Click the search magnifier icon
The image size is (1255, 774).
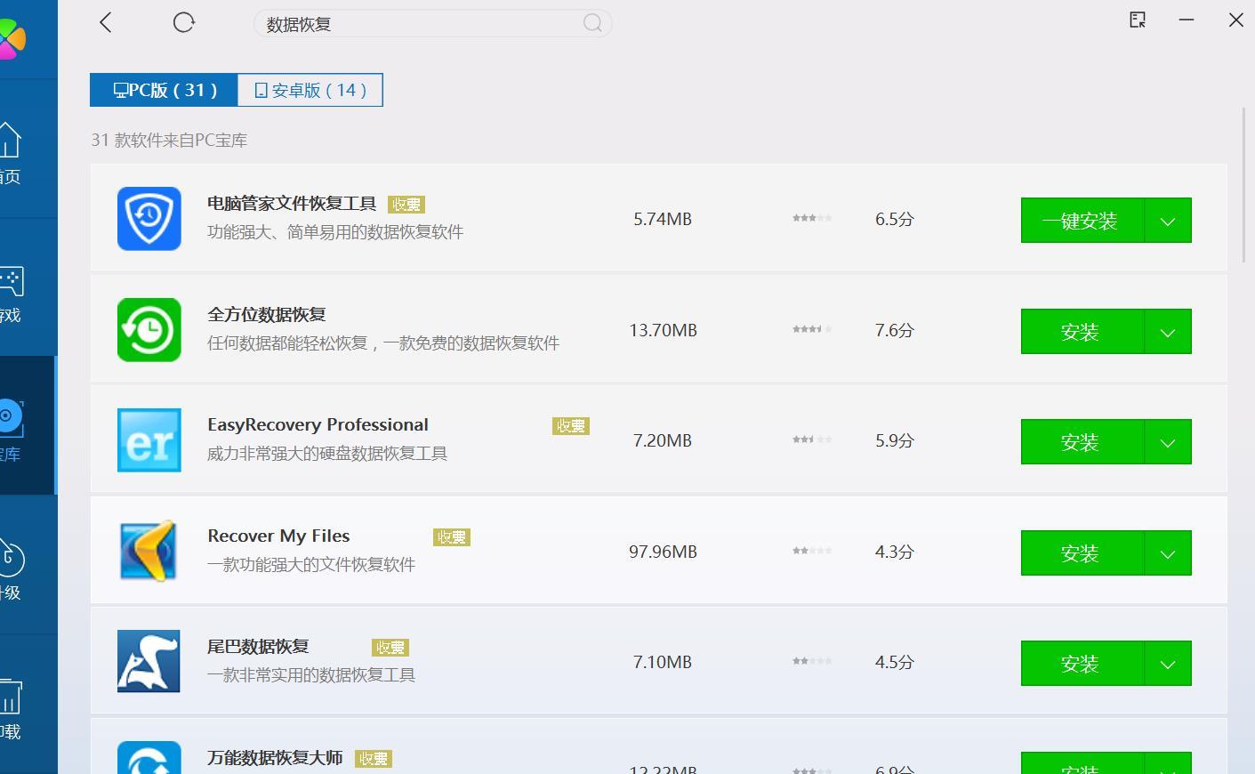point(592,23)
